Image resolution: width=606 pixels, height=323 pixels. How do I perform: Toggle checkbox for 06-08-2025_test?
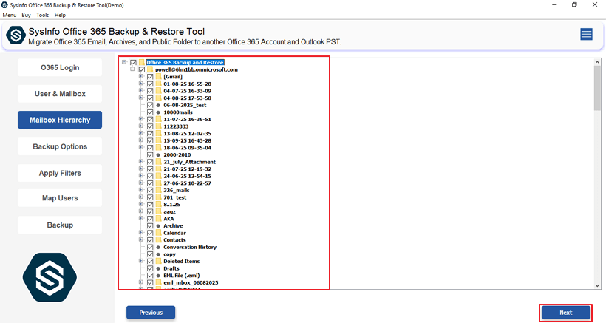(x=150, y=105)
